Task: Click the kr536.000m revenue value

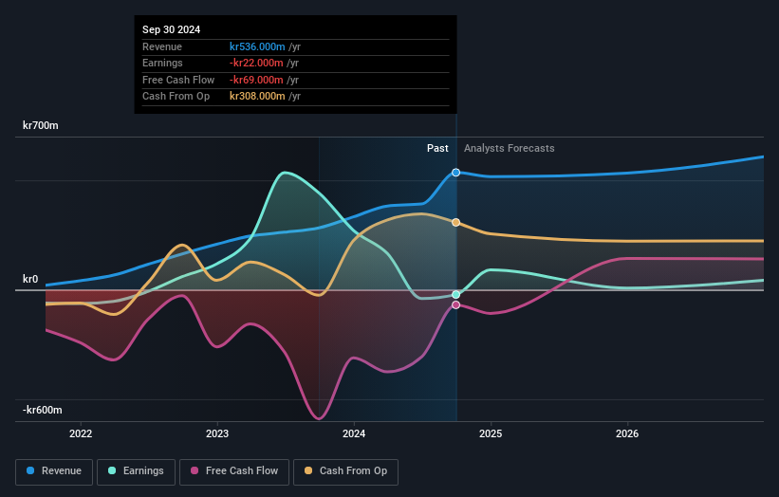Action: (x=257, y=46)
